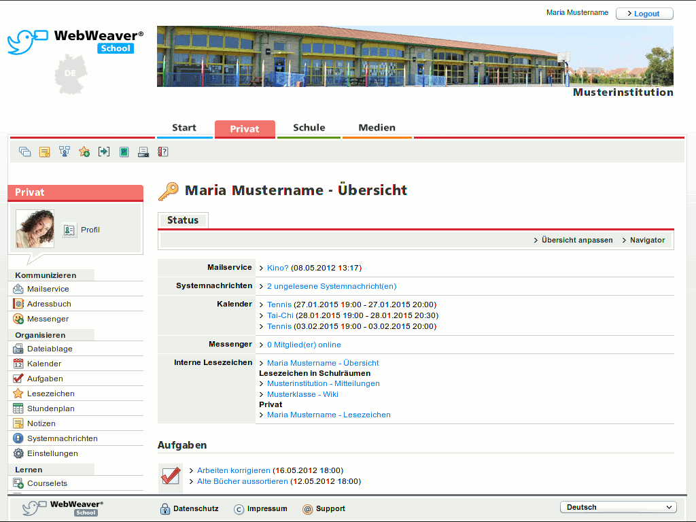
Task: Click the sitemap icon in toolbar
Action: [x=65, y=152]
